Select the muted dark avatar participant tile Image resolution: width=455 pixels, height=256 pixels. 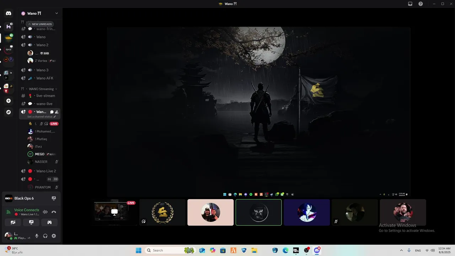(x=355, y=212)
